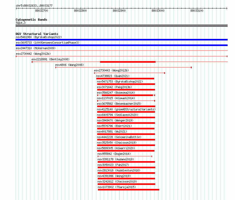
Task: Click the red bar under nsv4125140
Action: (126, 112)
